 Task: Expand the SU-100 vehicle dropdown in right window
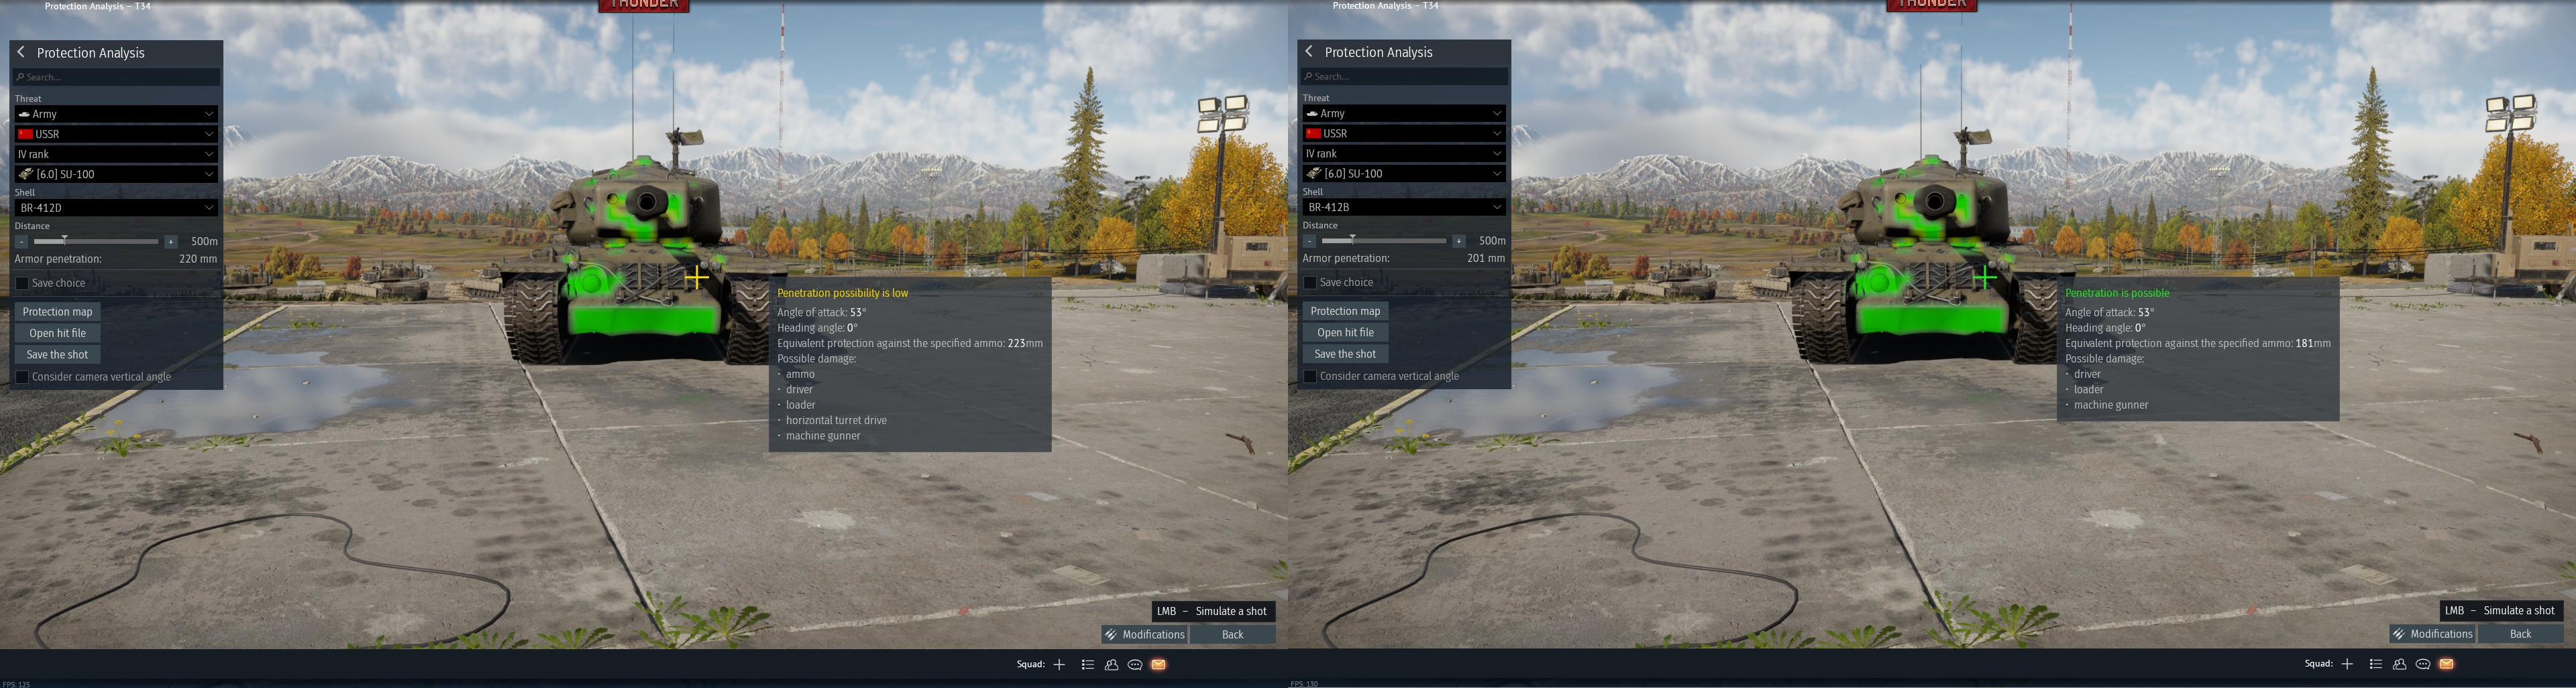[x=1404, y=173]
